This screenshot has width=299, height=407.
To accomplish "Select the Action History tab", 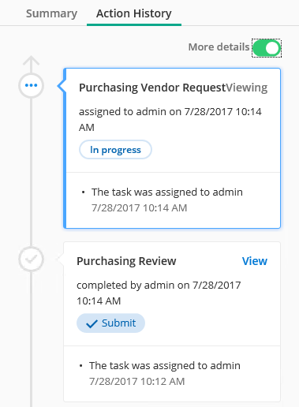I will coord(134,13).
